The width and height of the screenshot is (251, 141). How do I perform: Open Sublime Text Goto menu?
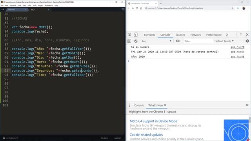(29, 5)
